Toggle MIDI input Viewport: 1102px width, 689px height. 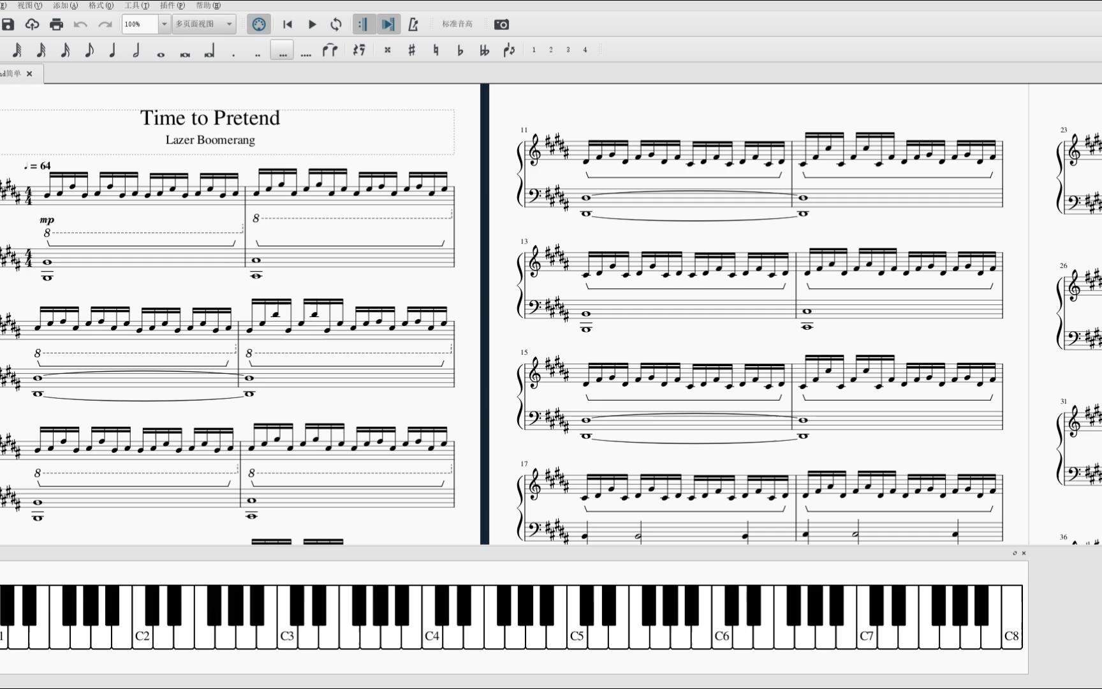(259, 24)
